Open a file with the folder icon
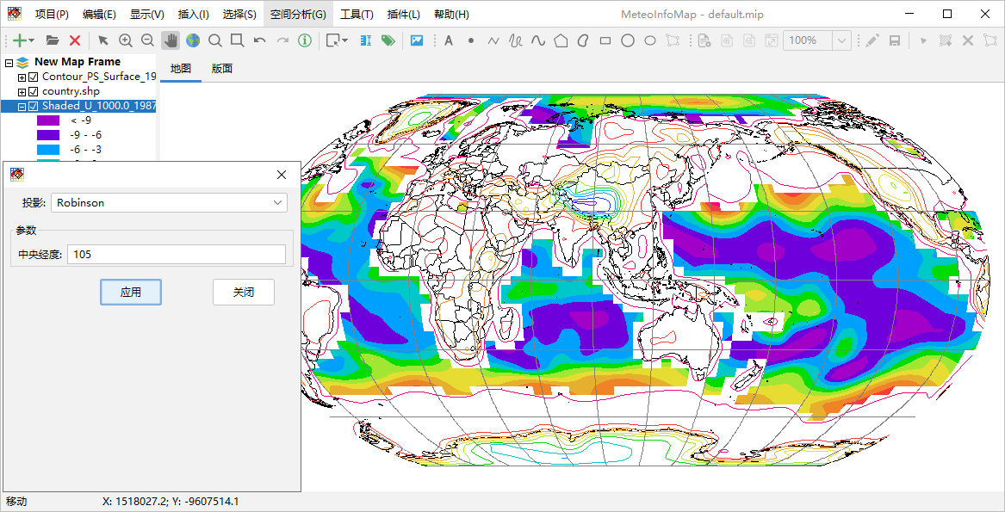1005x512 pixels. pos(53,40)
